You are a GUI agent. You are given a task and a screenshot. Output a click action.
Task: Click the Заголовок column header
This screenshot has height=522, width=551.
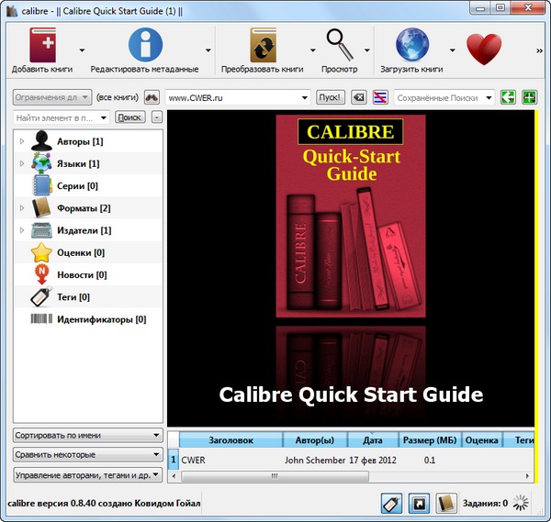(230, 440)
